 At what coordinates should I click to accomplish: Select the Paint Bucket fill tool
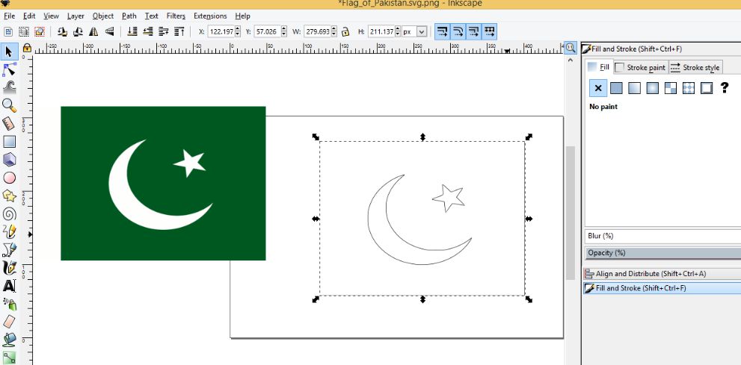[x=9, y=340]
